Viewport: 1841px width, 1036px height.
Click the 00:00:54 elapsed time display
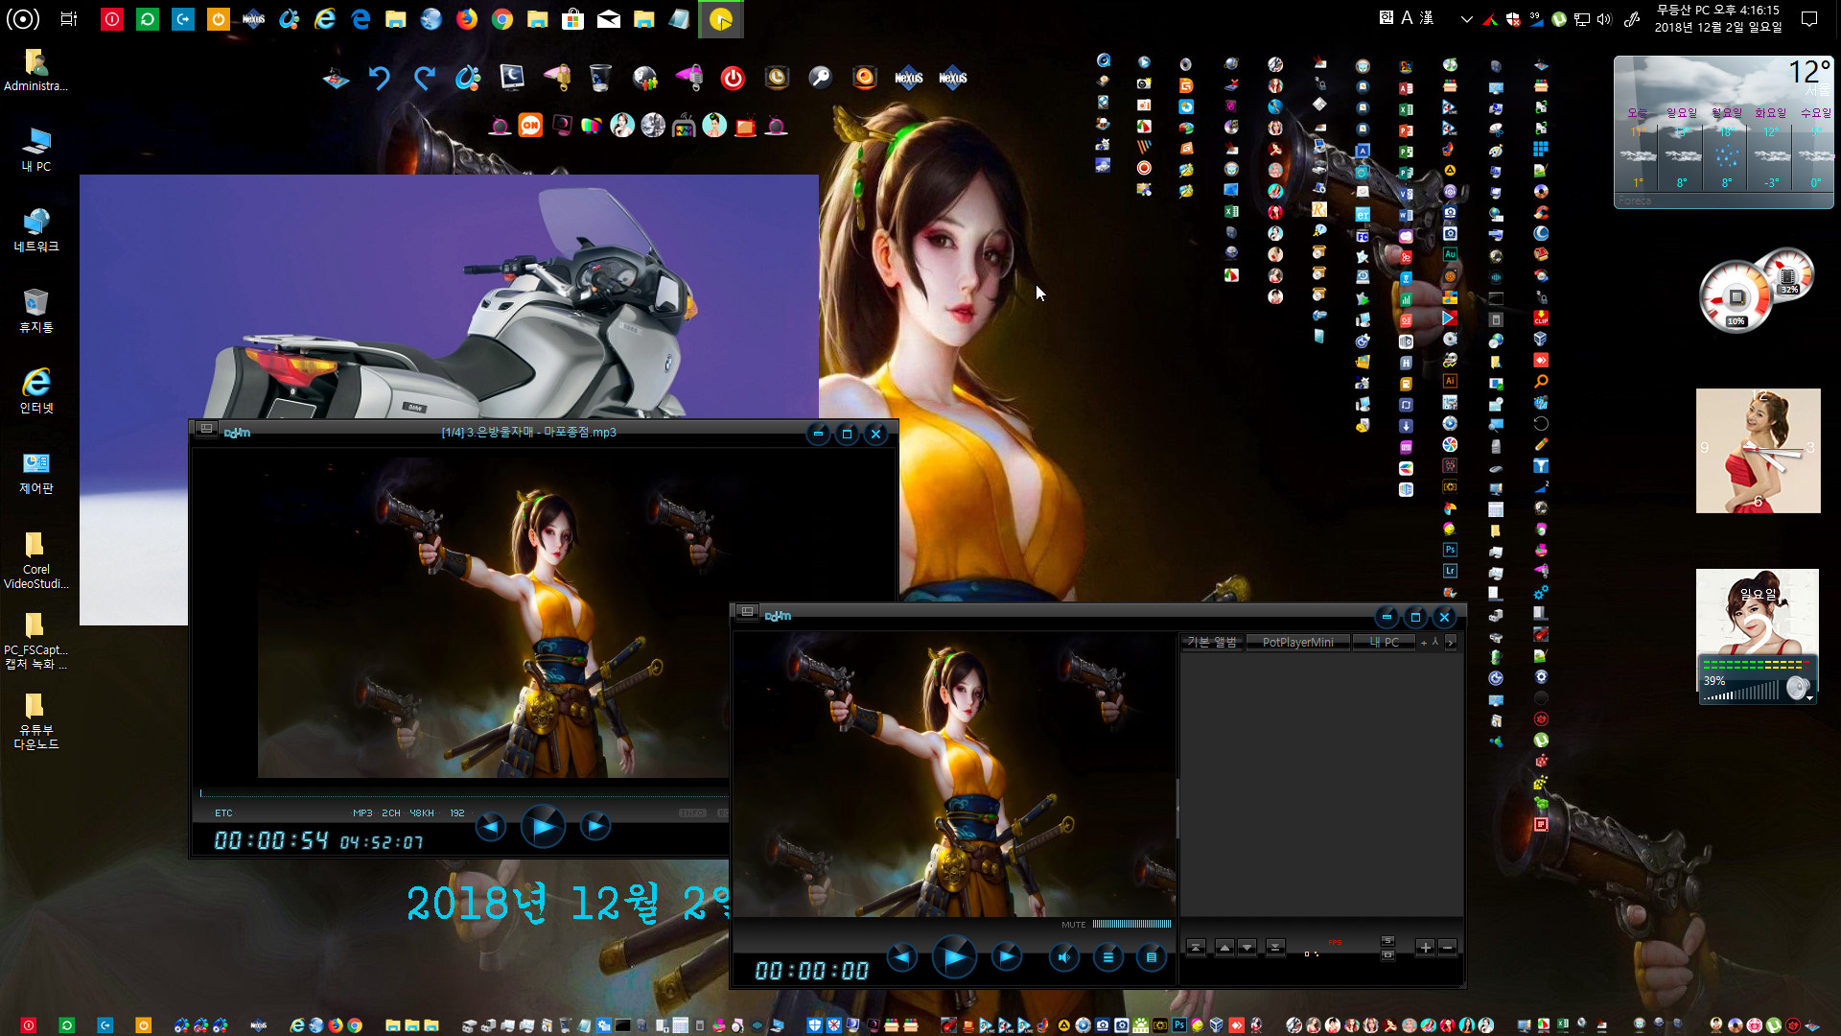click(271, 841)
